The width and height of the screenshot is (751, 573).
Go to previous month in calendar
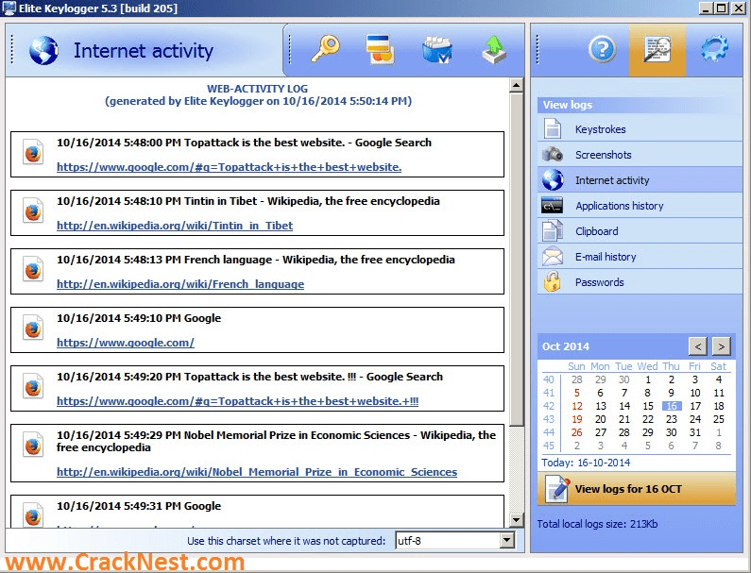(x=698, y=346)
